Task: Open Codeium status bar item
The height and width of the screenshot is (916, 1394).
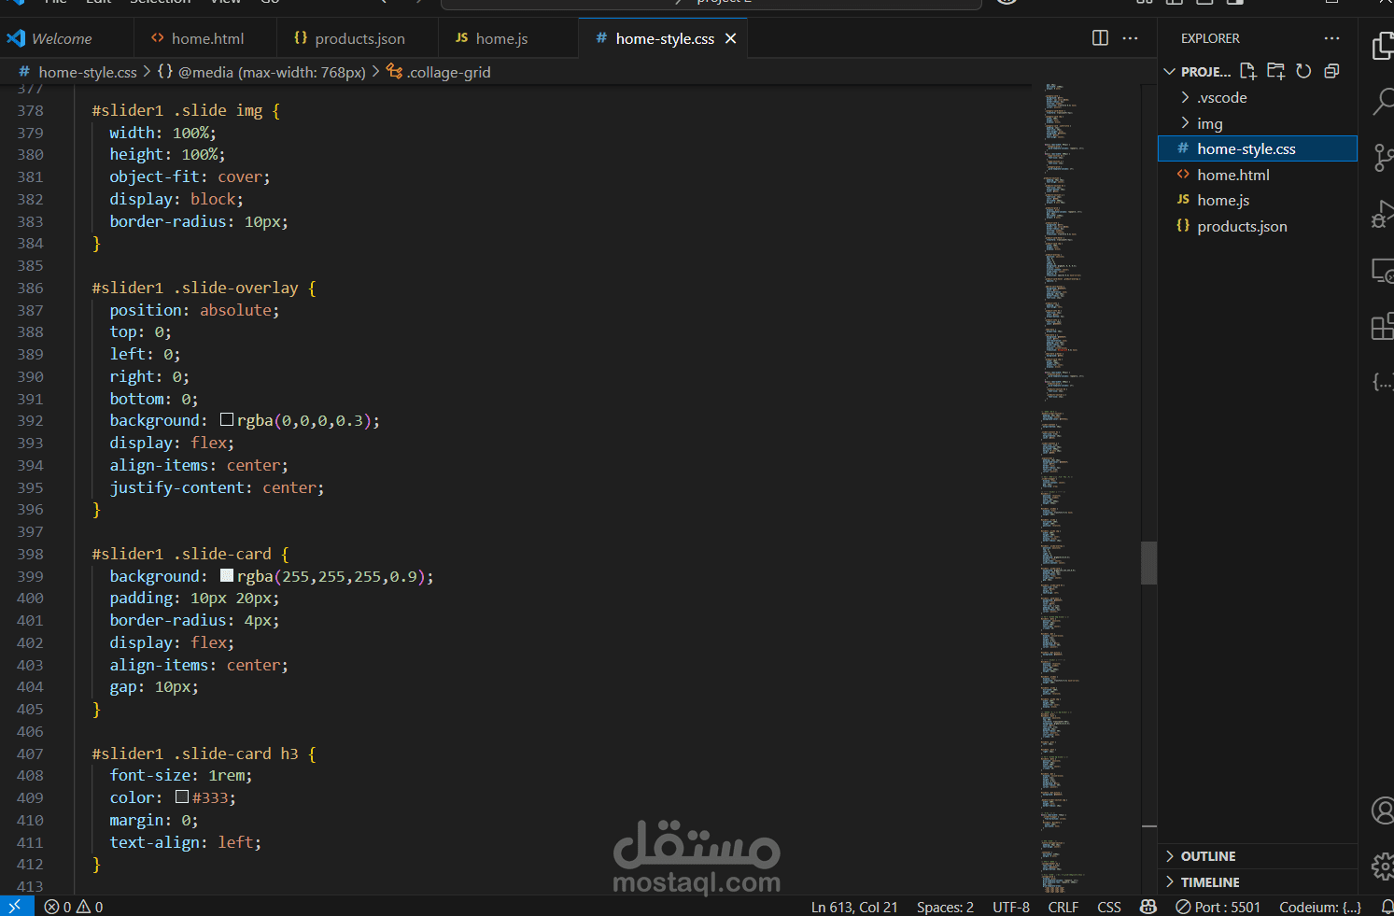Action: [1320, 907]
